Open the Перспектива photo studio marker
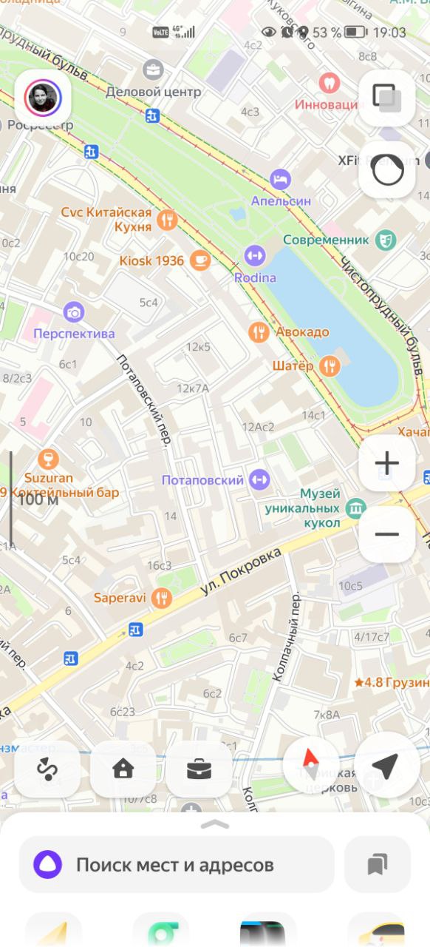Screen dimensions: 430x947 pyautogui.click(x=74, y=313)
